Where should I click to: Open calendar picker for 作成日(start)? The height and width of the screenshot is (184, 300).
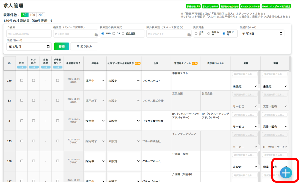point(281,34)
